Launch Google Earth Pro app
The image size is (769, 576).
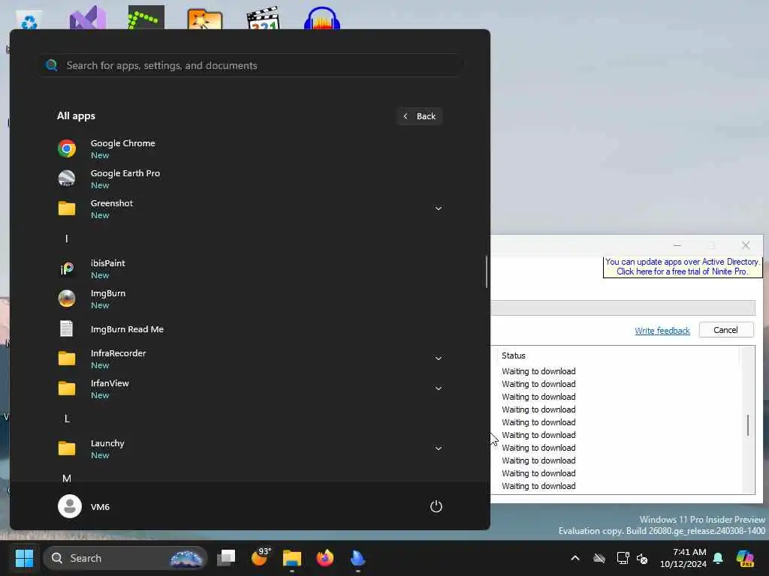[250, 178]
